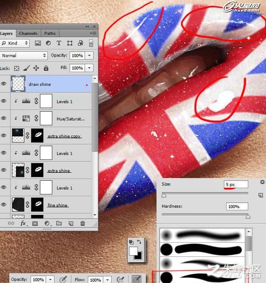Filter layers by shape layers icon
The image size is (266, 283).
click(70, 43)
